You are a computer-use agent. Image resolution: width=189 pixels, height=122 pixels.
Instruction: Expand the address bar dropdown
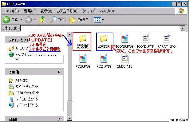pyautogui.click(x=183, y=29)
